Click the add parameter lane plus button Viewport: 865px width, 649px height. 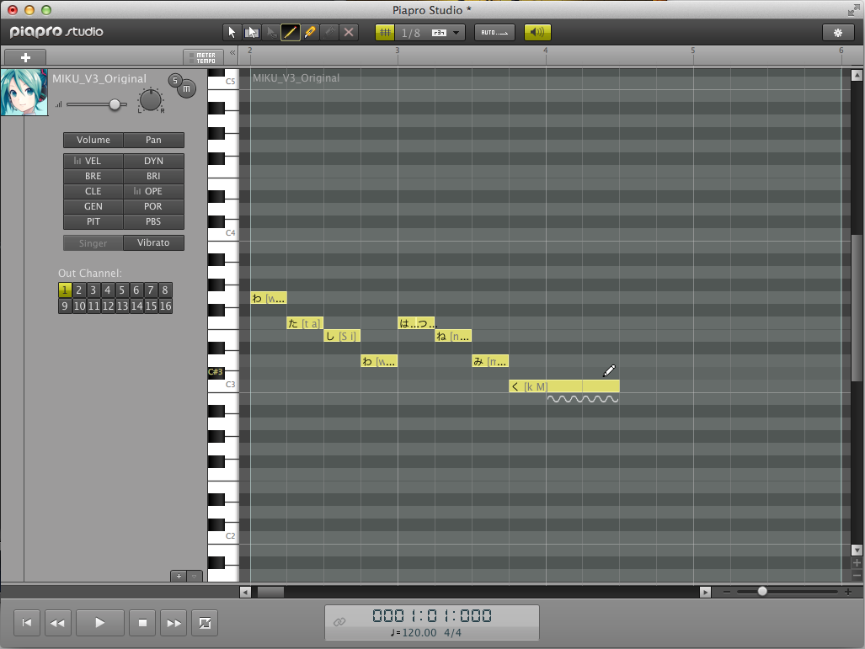179,577
